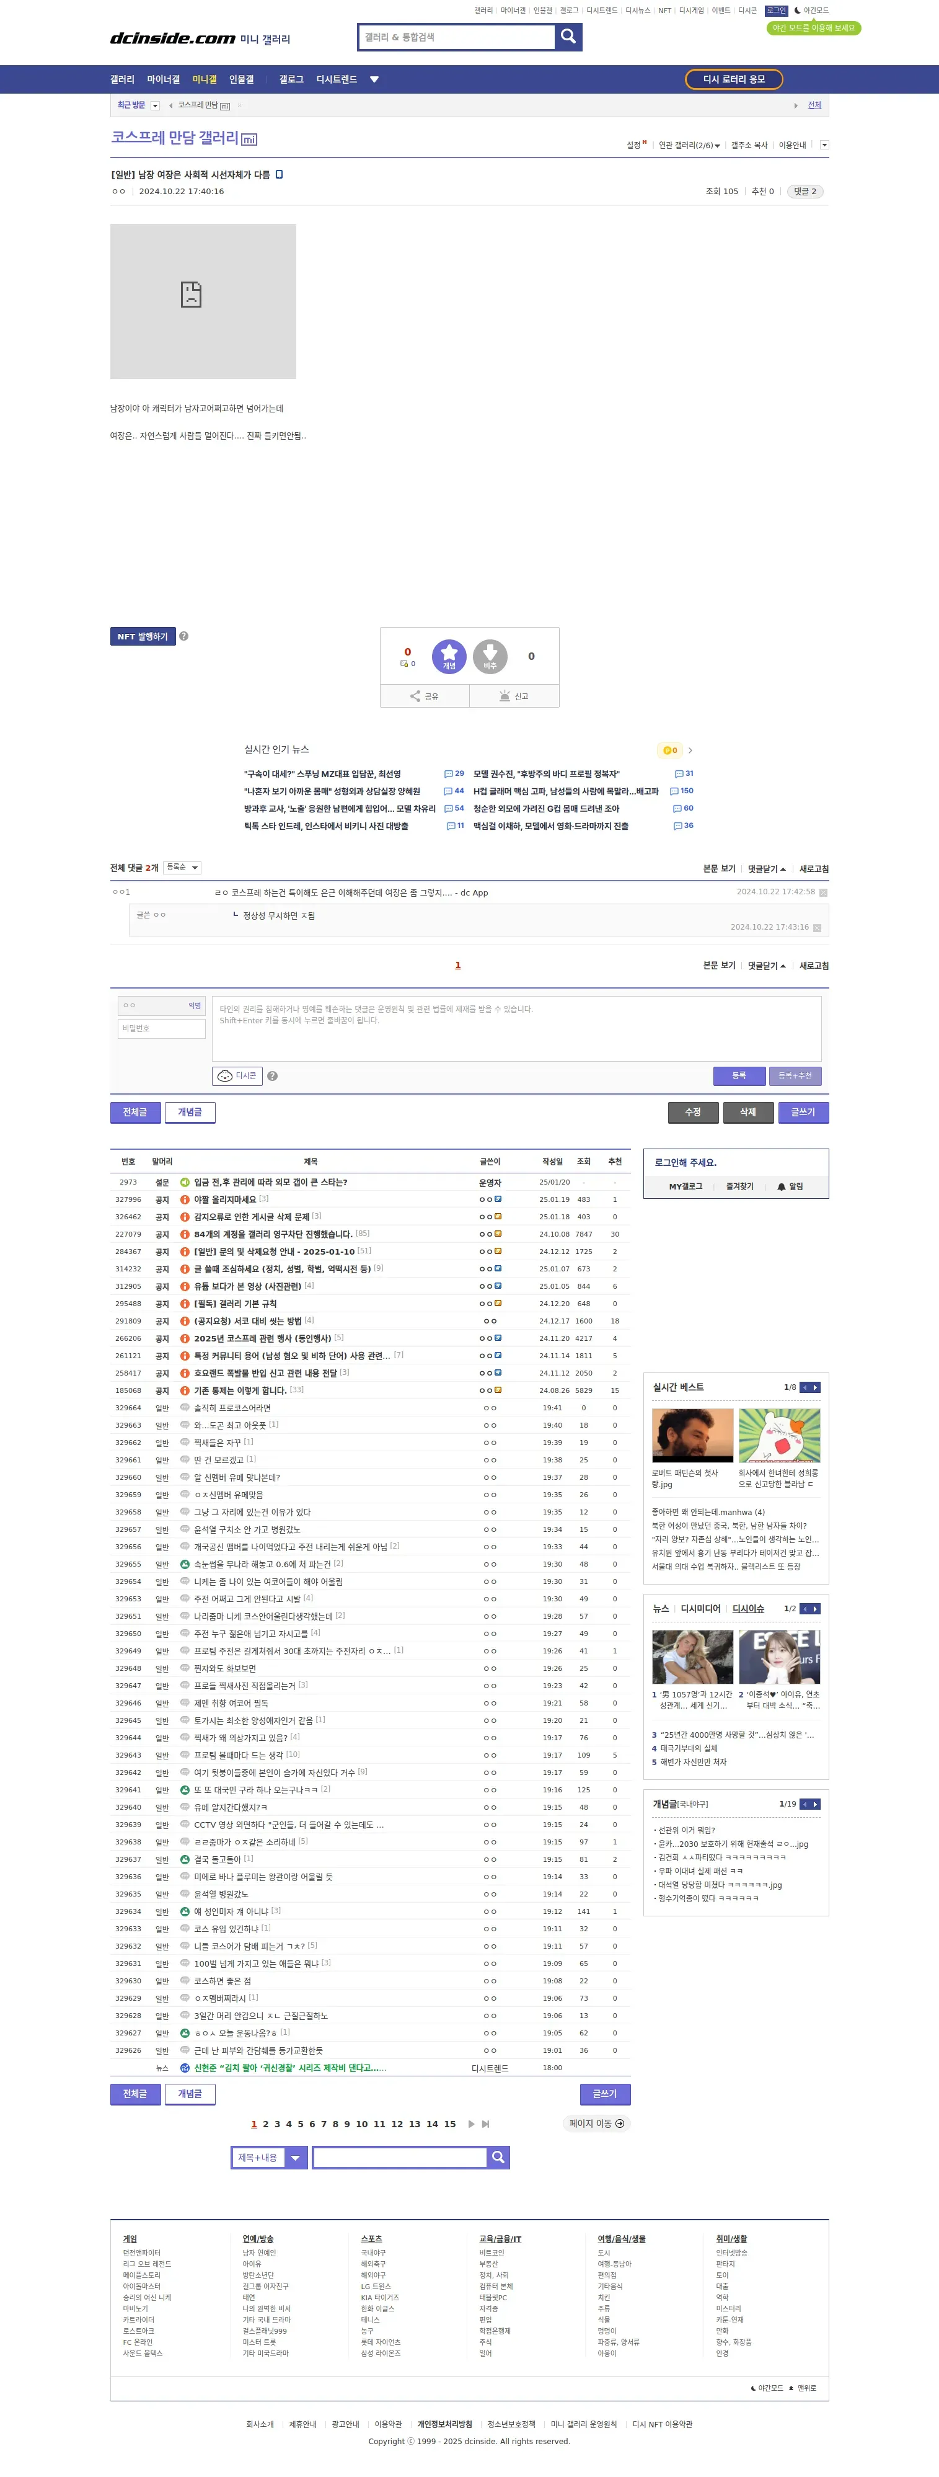Image resolution: width=939 pixels, height=2477 pixels.
Task: Click into the comment text area
Action: click(517, 1028)
